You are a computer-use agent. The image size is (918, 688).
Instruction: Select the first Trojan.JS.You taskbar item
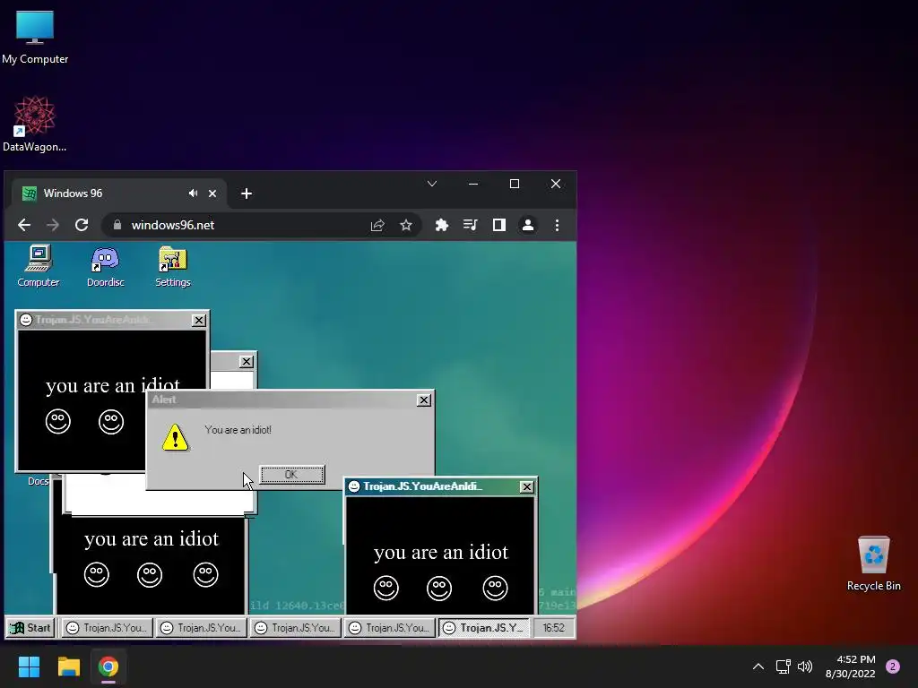click(107, 628)
